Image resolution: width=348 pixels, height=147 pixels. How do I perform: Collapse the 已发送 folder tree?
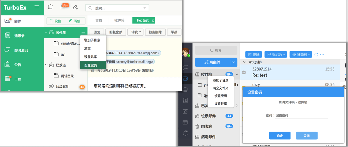(47, 65)
